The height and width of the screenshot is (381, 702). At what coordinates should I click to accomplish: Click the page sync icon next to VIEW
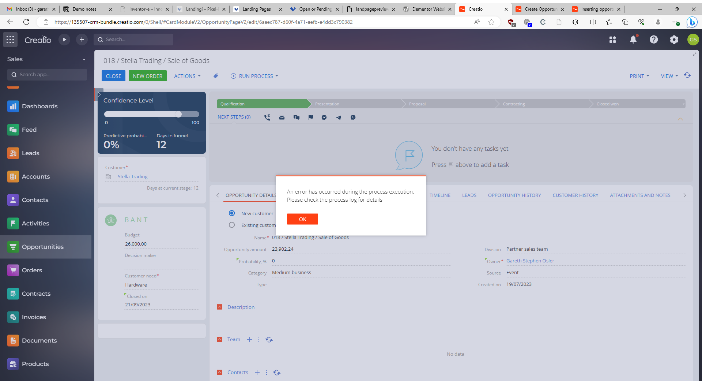click(x=687, y=75)
